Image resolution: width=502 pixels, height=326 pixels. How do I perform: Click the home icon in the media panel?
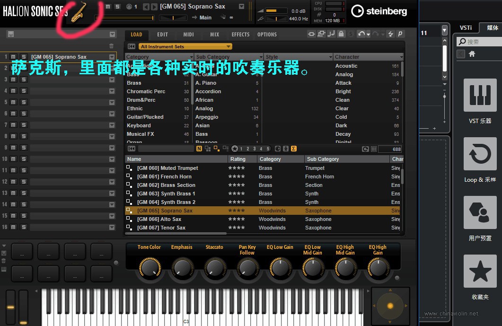[472, 54]
